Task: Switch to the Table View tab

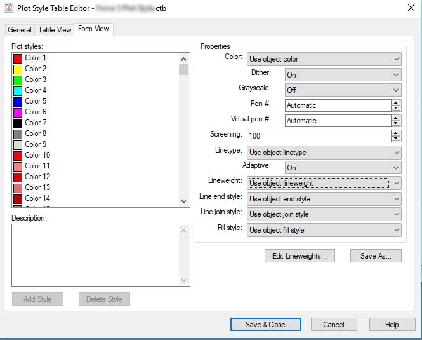Action: [55, 30]
